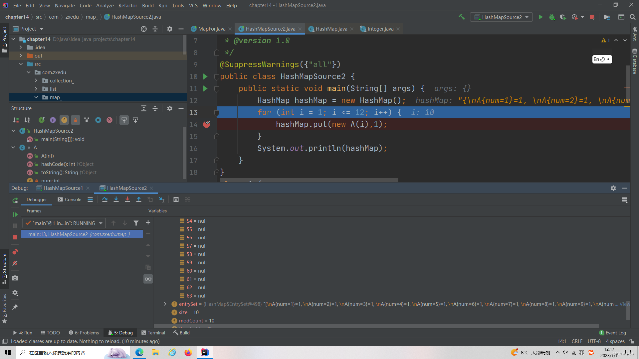Open Evaluate Expression calculator icon
This screenshot has width=639, height=359.
pos(176,199)
